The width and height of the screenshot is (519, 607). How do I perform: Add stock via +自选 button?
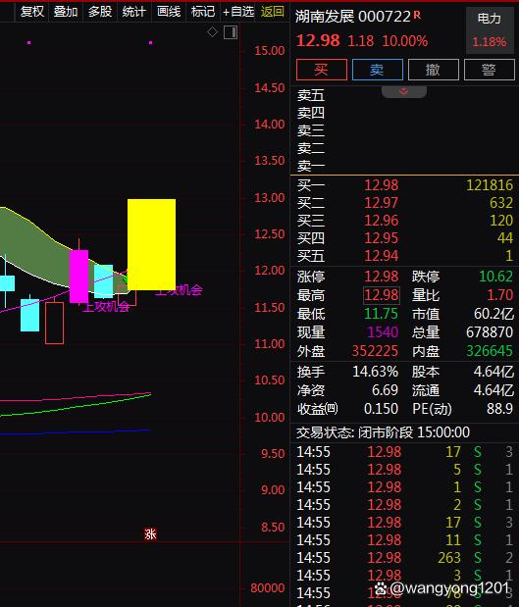point(238,12)
